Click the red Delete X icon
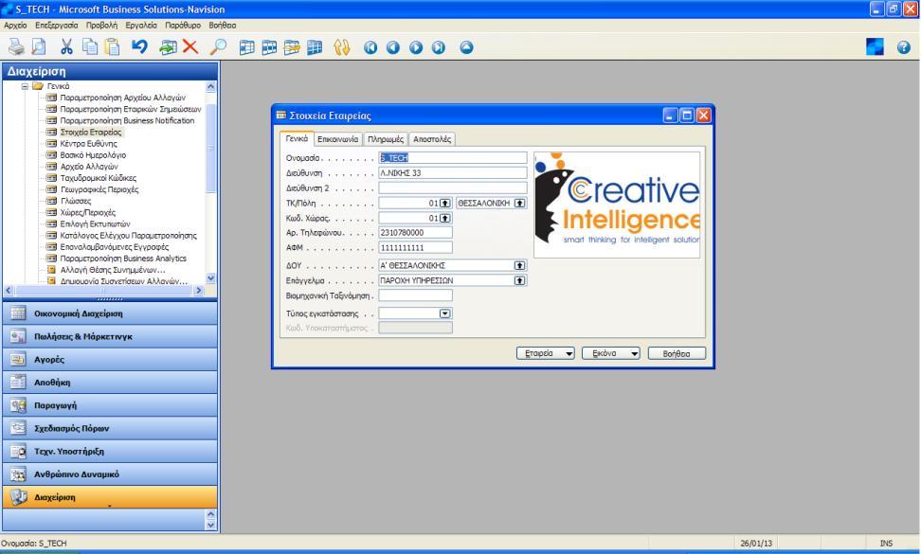 [190, 47]
